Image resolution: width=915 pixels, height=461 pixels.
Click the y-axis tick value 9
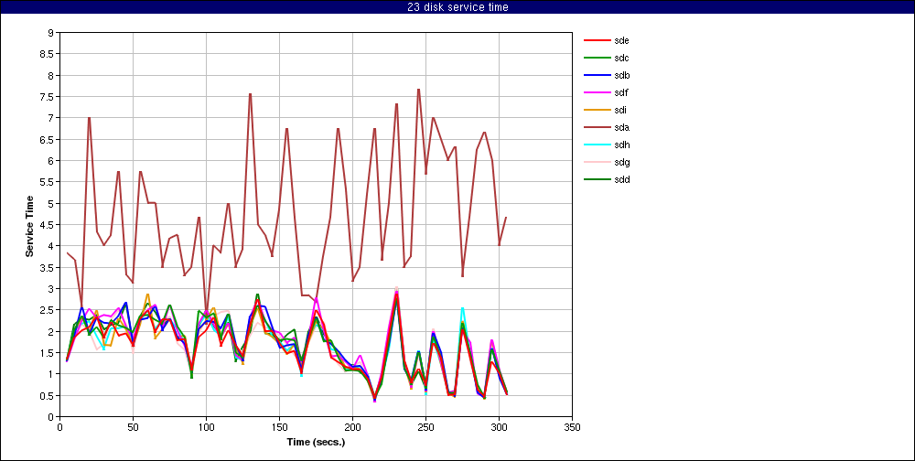(x=52, y=33)
